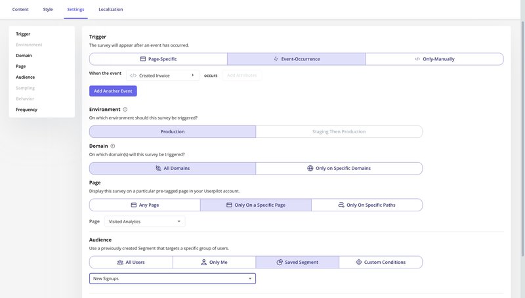
Task: Click the target icon on Custom Conditions
Action: tap(359, 262)
